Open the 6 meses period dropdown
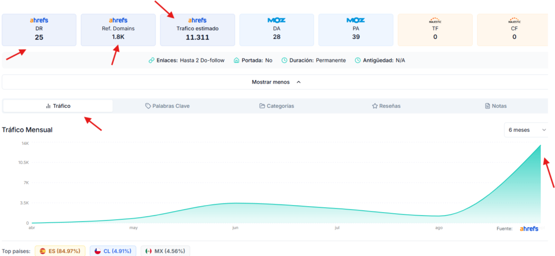555x256 pixels. click(526, 130)
